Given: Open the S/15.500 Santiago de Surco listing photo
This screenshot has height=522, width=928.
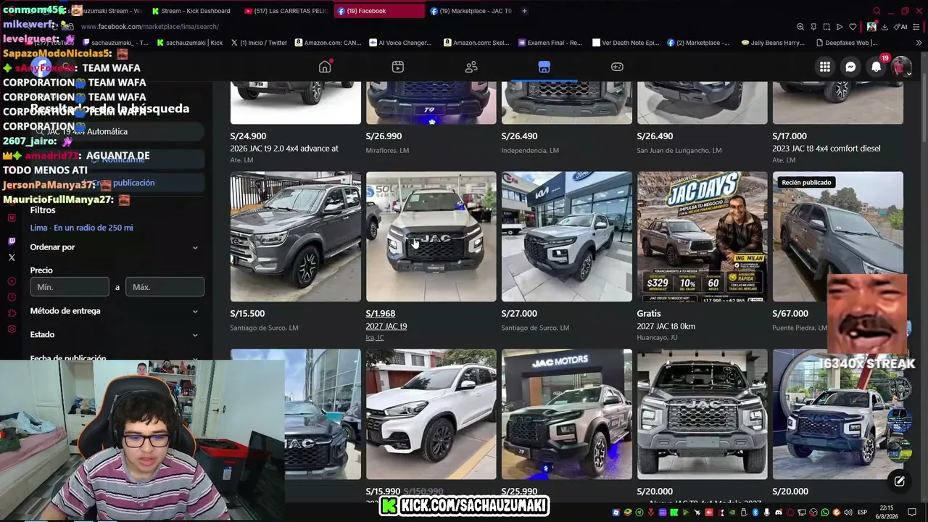Looking at the screenshot, I should (295, 236).
